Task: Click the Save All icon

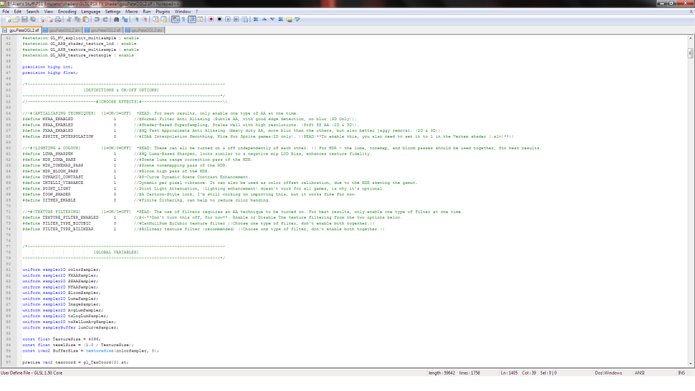Action: 33,20
